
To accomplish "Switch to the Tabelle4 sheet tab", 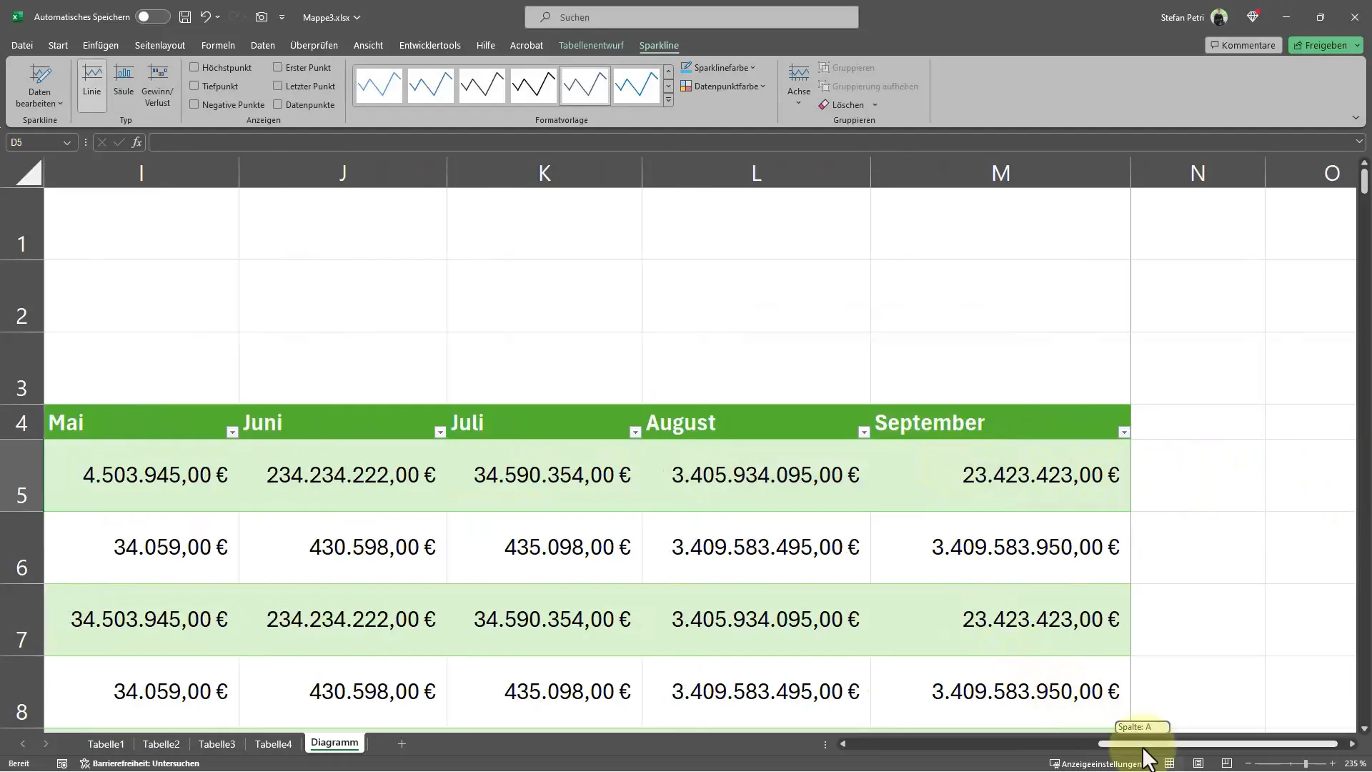I will coord(273,744).
